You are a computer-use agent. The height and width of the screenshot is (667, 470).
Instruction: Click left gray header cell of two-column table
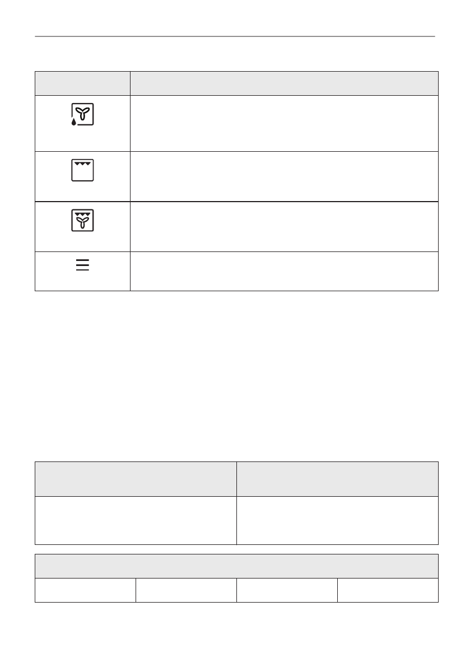click(136, 479)
